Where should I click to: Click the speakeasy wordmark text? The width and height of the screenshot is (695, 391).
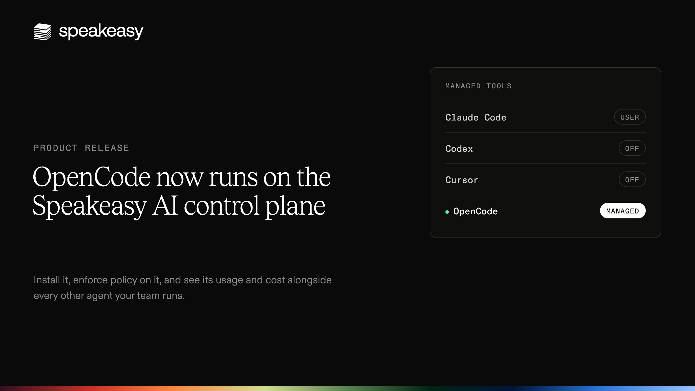(101, 32)
